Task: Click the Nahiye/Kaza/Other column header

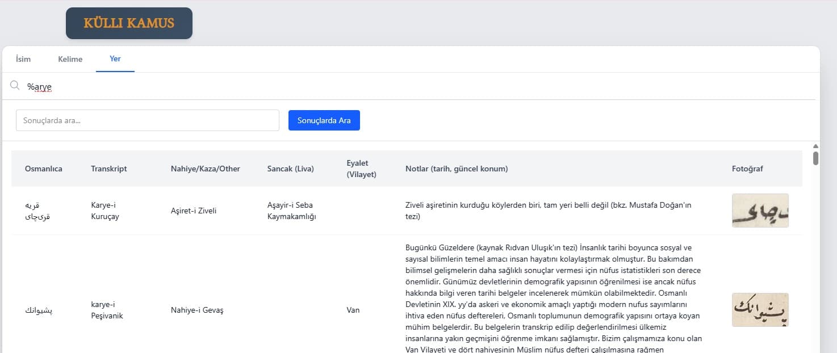Action: pyautogui.click(x=206, y=169)
